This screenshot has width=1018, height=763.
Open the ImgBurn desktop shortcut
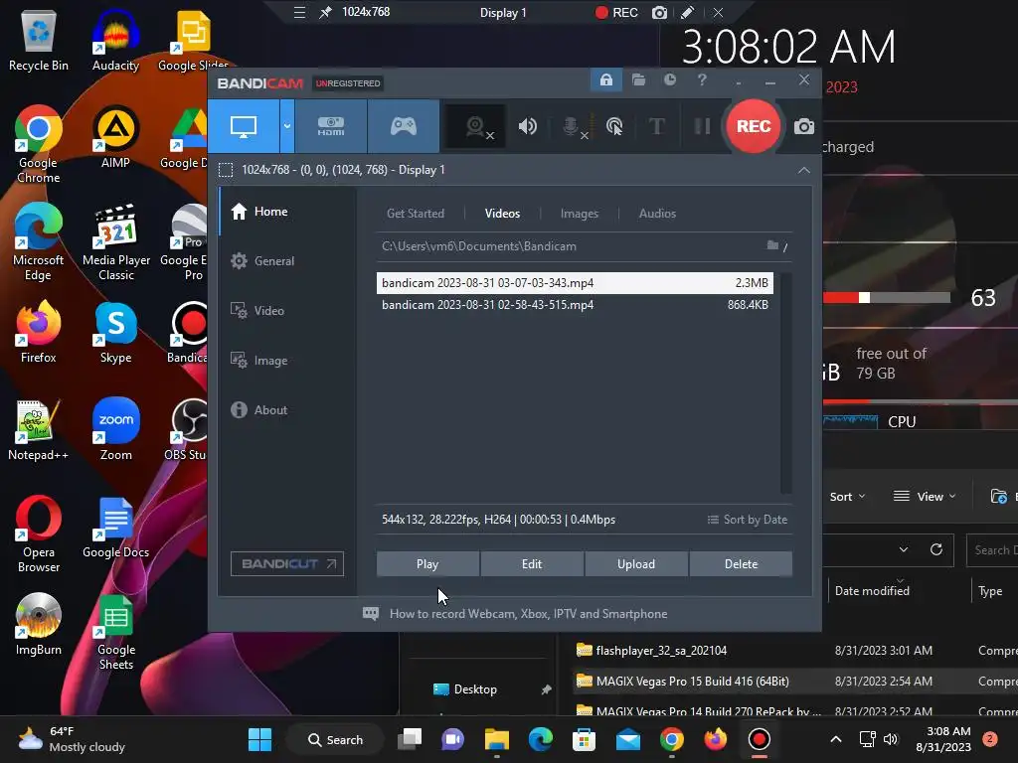(39, 624)
